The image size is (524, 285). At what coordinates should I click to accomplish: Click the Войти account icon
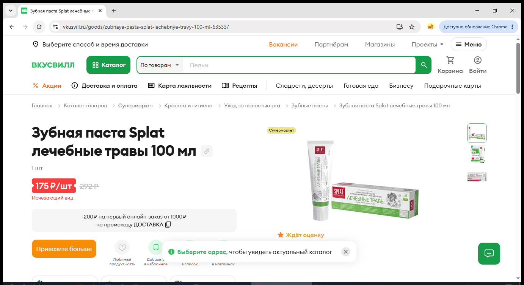478,65
